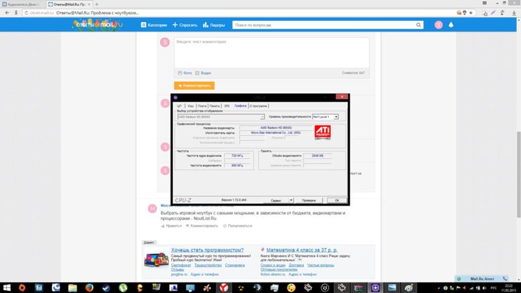Open a new browser tab with plus
Image resolution: width=521 pixels, height=293 pixels.
tap(96, 5)
